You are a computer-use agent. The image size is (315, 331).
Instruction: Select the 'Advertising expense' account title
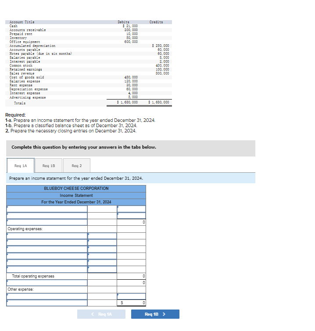pos(28,97)
